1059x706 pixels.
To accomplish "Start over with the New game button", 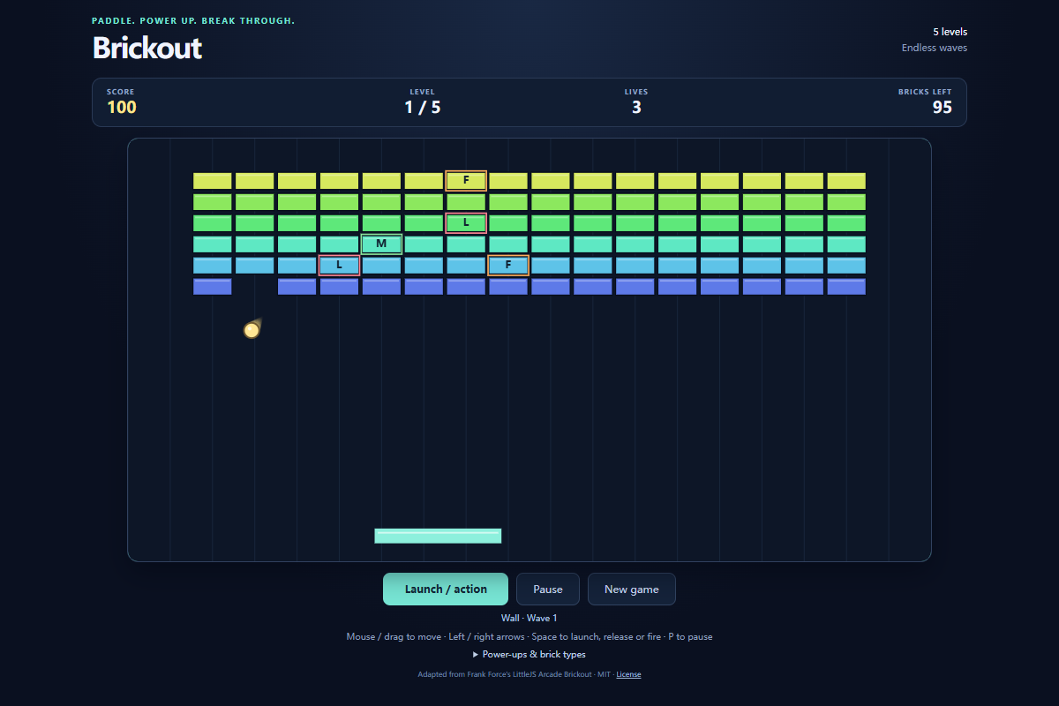I will 632,590.
